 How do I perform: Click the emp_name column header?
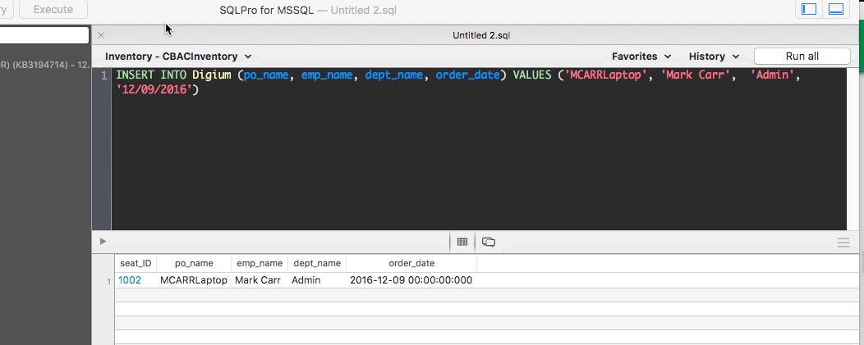point(260,263)
